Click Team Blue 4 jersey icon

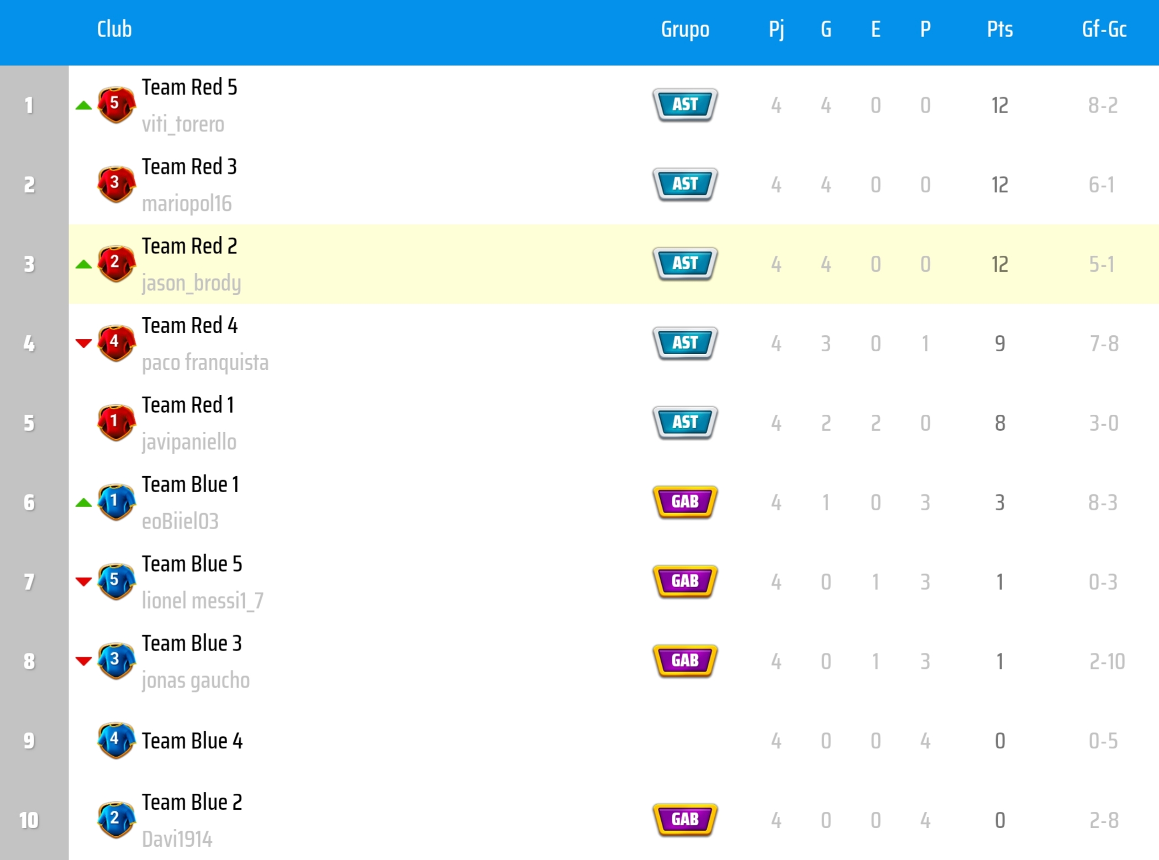click(116, 740)
